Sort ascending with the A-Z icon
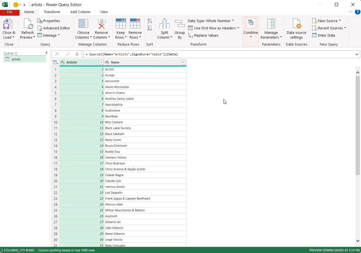Screen dimensions: 361x253 point(150,21)
